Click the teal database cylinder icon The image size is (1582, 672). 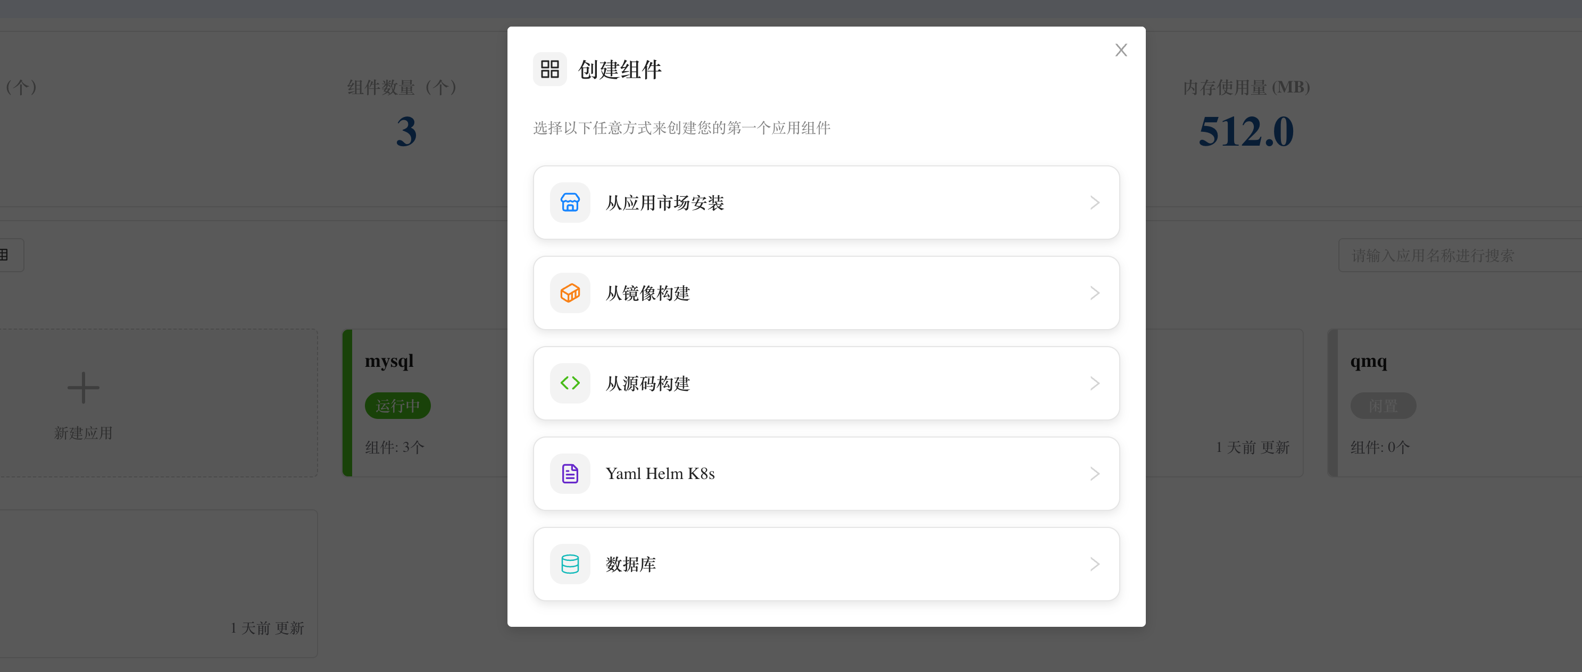pyautogui.click(x=570, y=564)
